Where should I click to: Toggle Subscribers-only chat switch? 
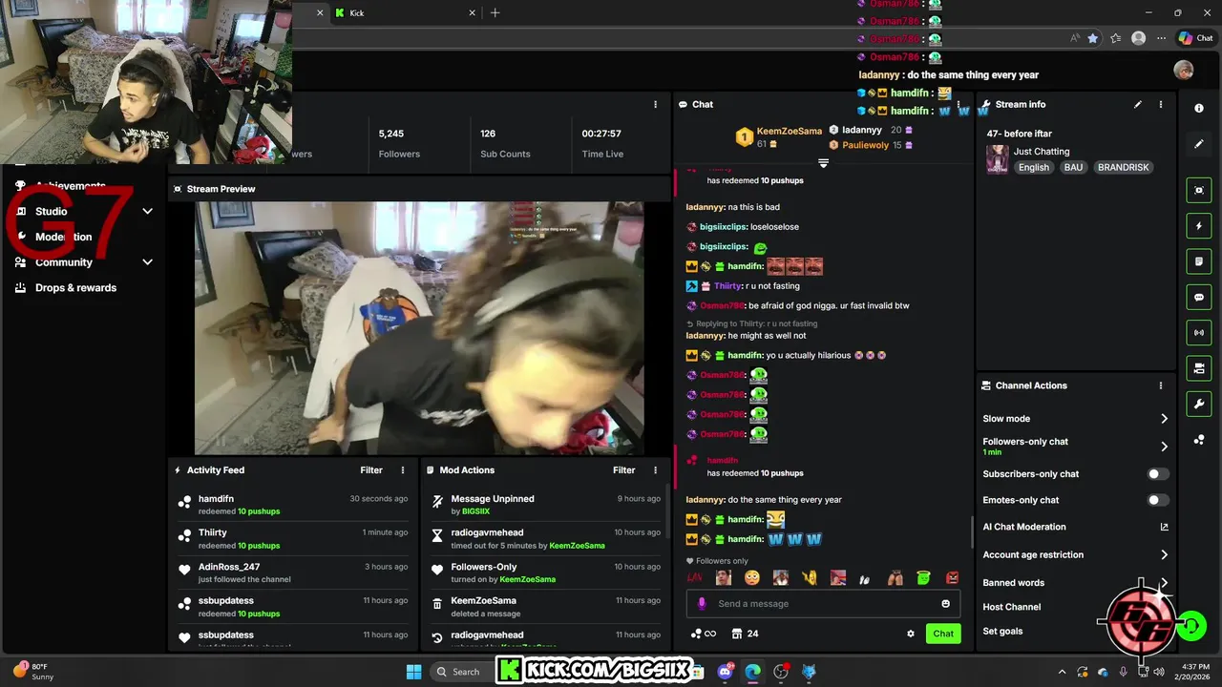pyautogui.click(x=1158, y=474)
